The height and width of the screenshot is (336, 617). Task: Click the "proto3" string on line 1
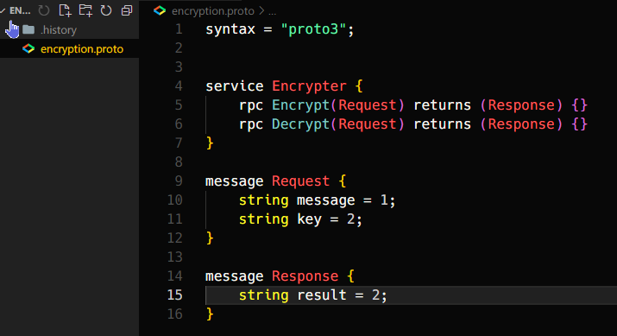[x=313, y=29]
